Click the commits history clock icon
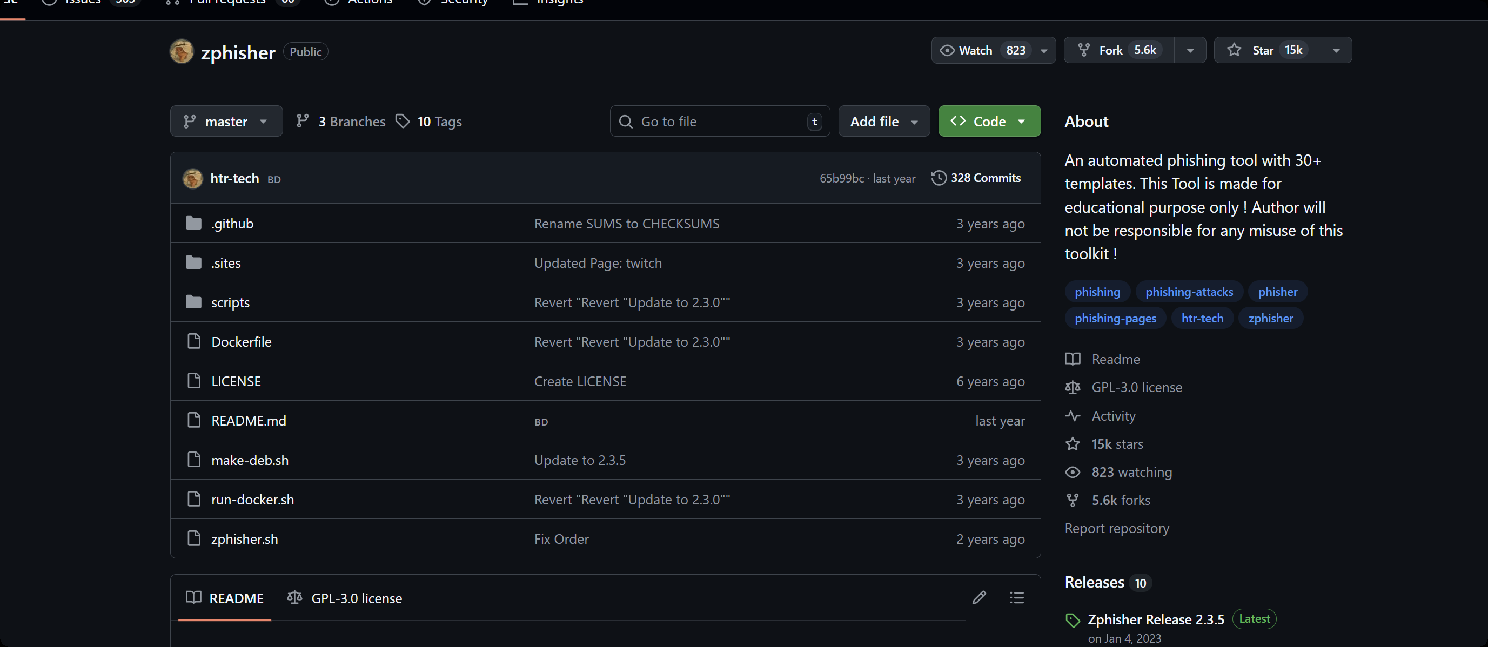Screen dimensions: 1488x647 coord(939,178)
